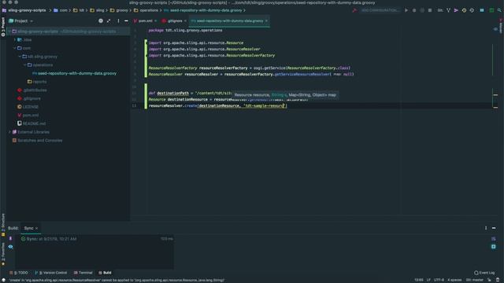Click the 'sling' breadcrumb in navigation bar
The image size is (504, 283).
[x=100, y=10]
